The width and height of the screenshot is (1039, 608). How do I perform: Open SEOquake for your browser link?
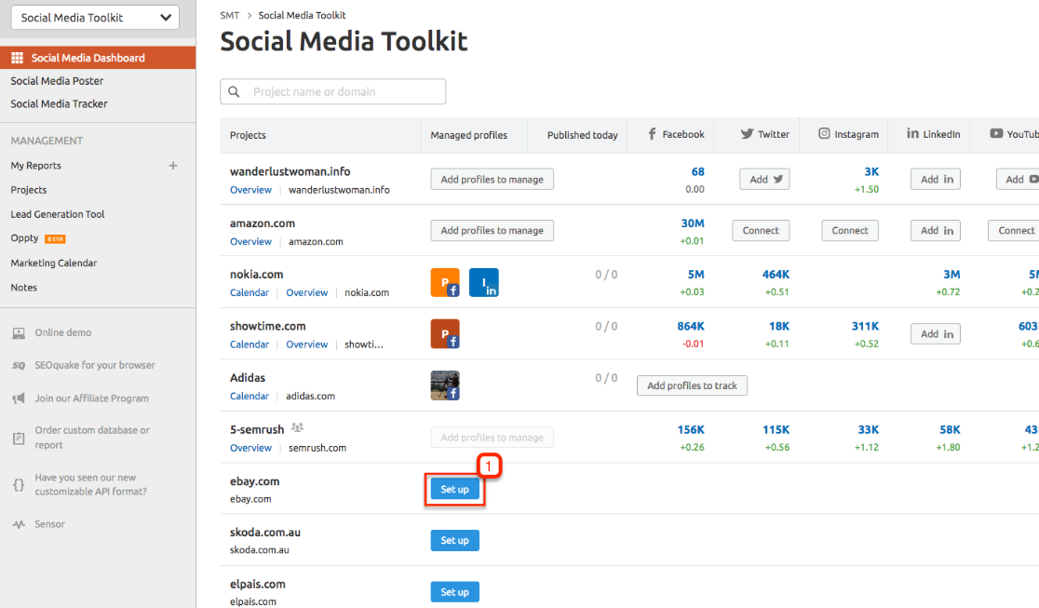tap(95, 365)
